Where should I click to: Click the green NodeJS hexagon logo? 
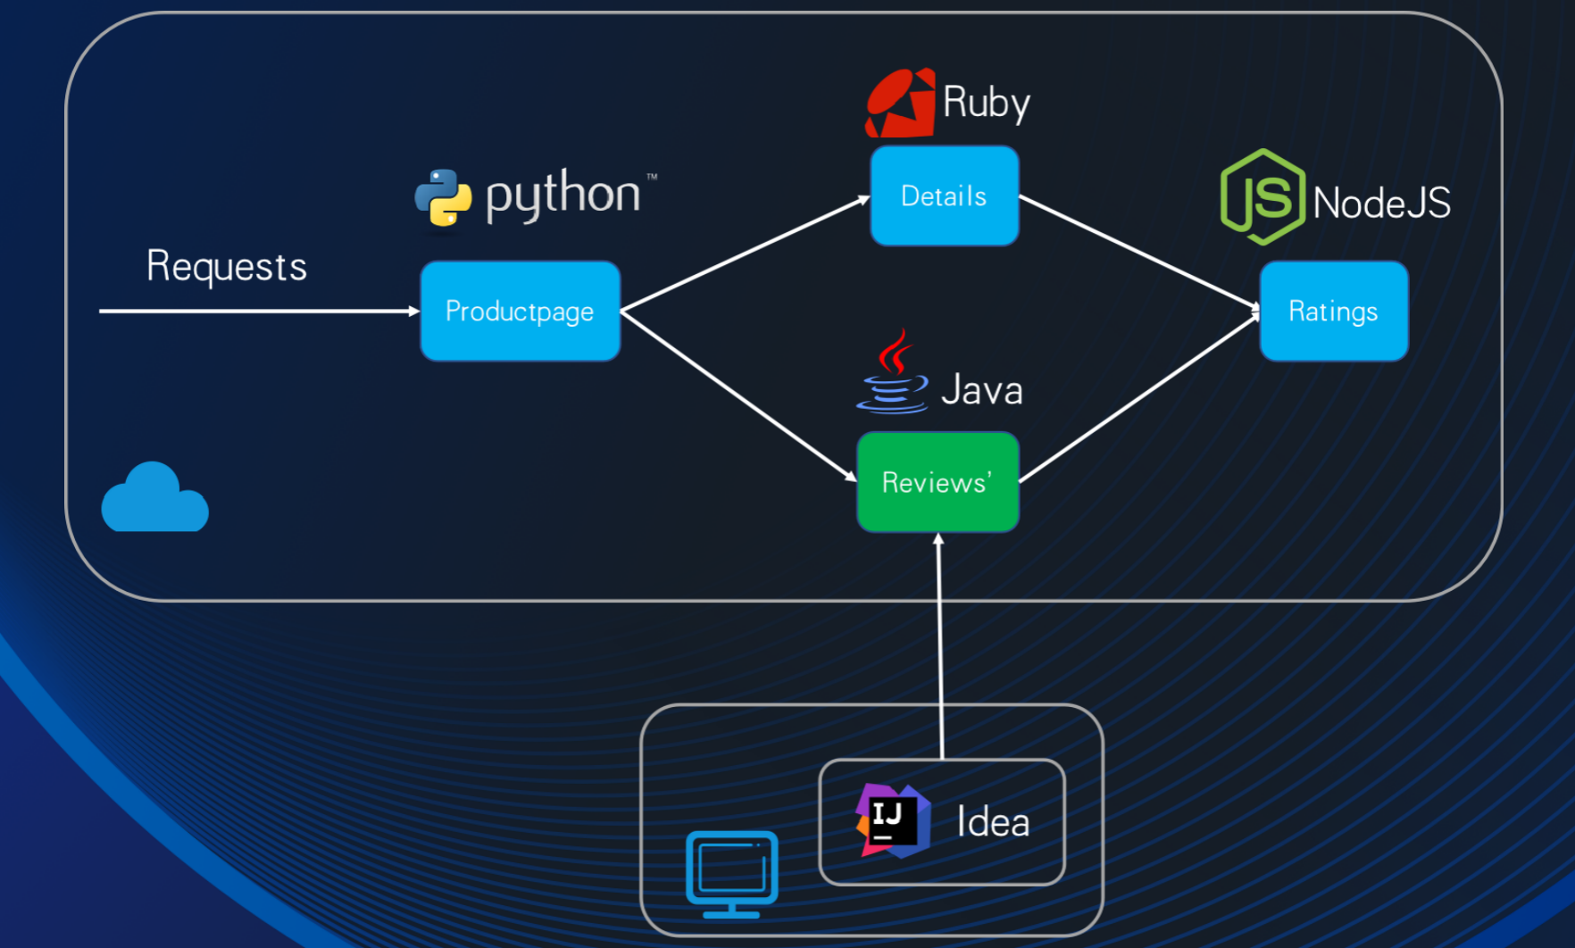coord(1262,197)
